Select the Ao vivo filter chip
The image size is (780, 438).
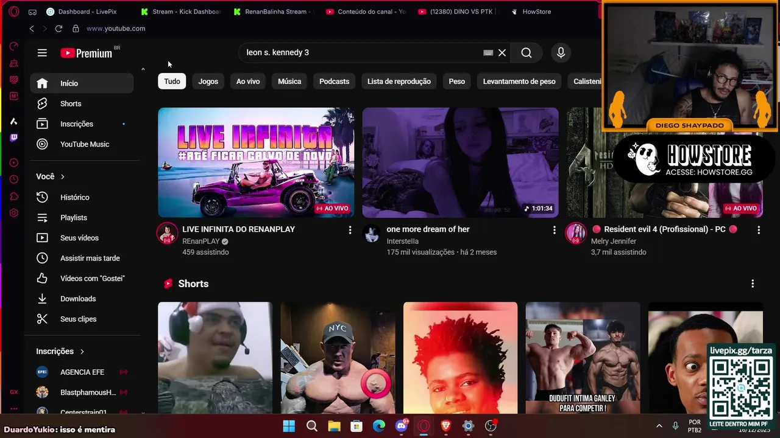point(248,82)
